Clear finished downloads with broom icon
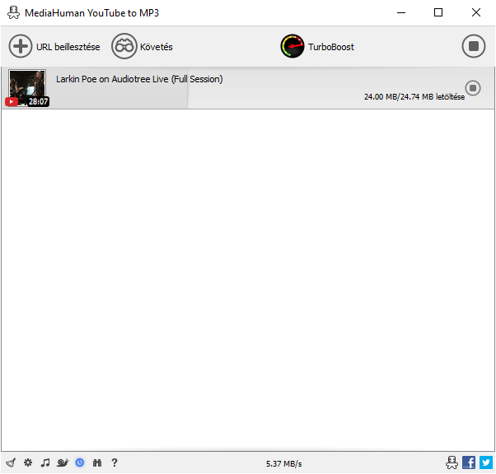The width and height of the screenshot is (496, 474). (11, 463)
